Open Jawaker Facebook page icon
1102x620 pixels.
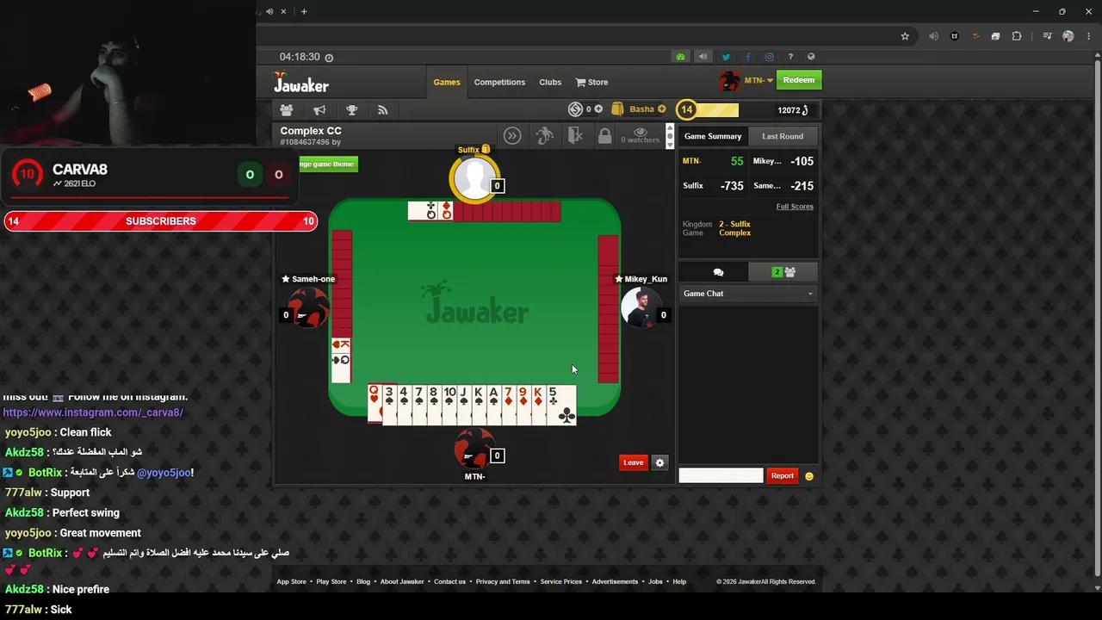coord(747,57)
